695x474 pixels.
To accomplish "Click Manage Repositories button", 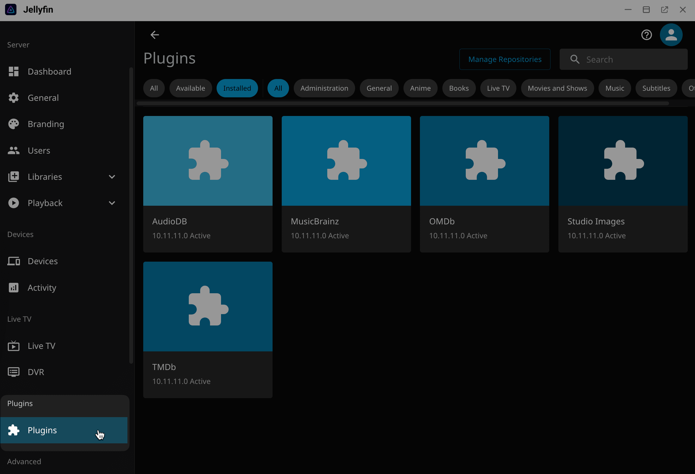I will [505, 59].
